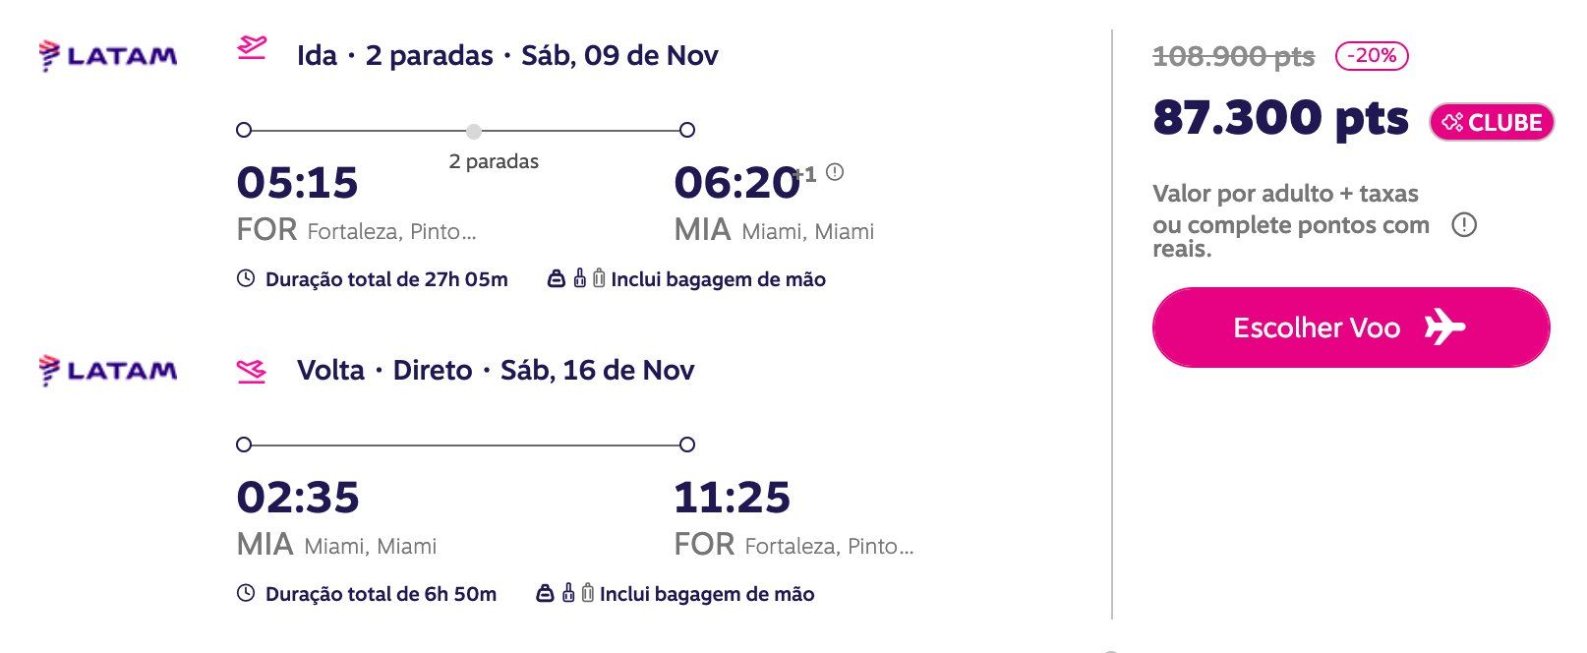The height and width of the screenshot is (653, 1587).
Task: Click clock icon by Duração total de 27h 05m
Action: pos(246,278)
